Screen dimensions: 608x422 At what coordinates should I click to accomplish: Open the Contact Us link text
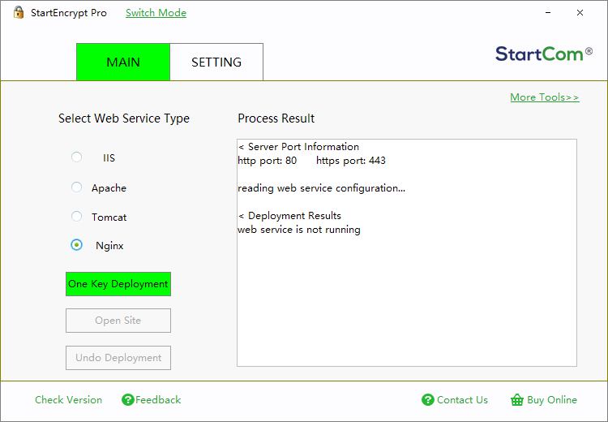(x=462, y=399)
